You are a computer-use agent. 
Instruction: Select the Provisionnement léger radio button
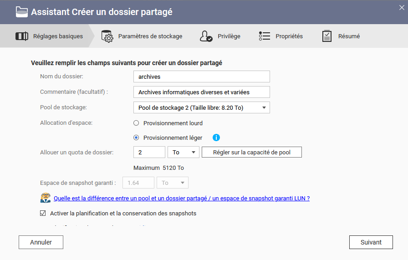(x=136, y=138)
